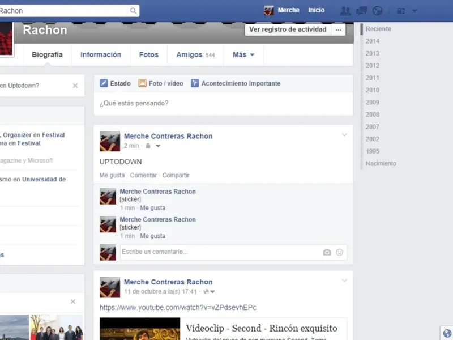Open the YouTube URL link in post
Viewport: 453px width, 340px height.
coord(178,307)
